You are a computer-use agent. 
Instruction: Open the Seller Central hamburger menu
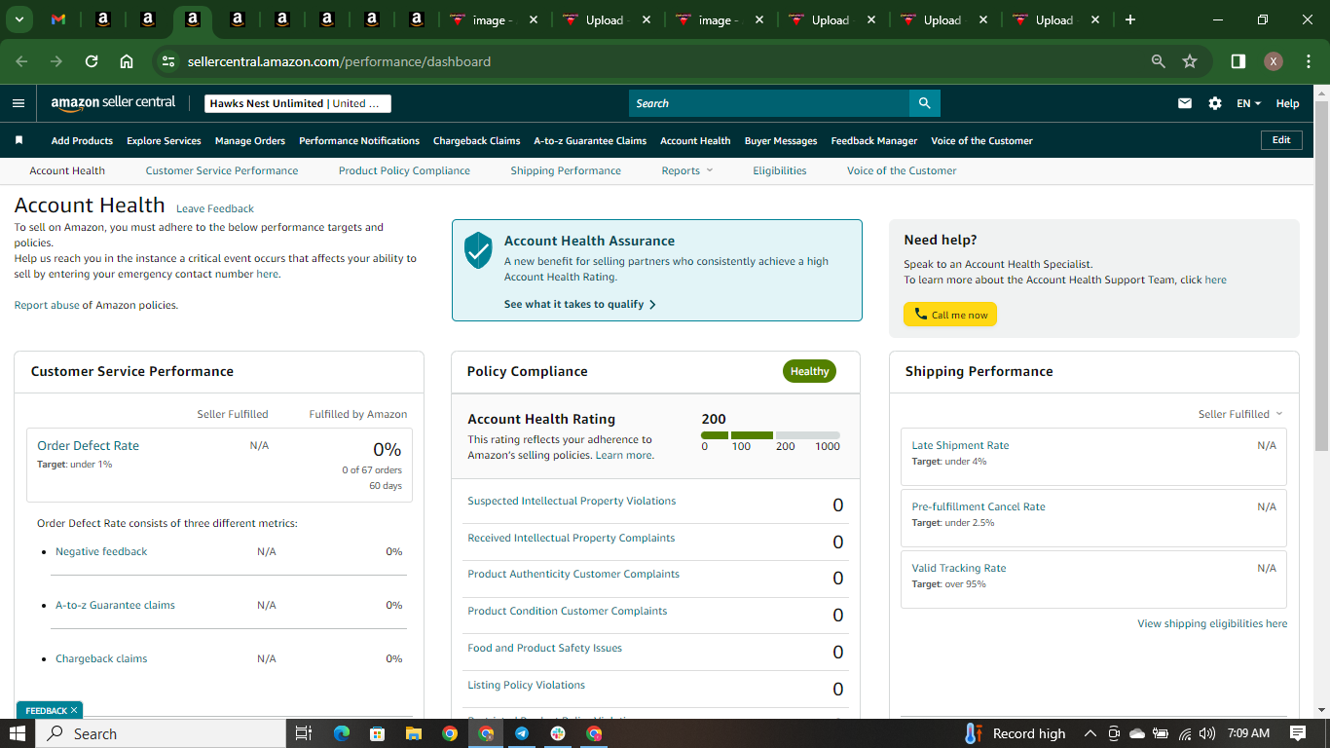tap(18, 103)
